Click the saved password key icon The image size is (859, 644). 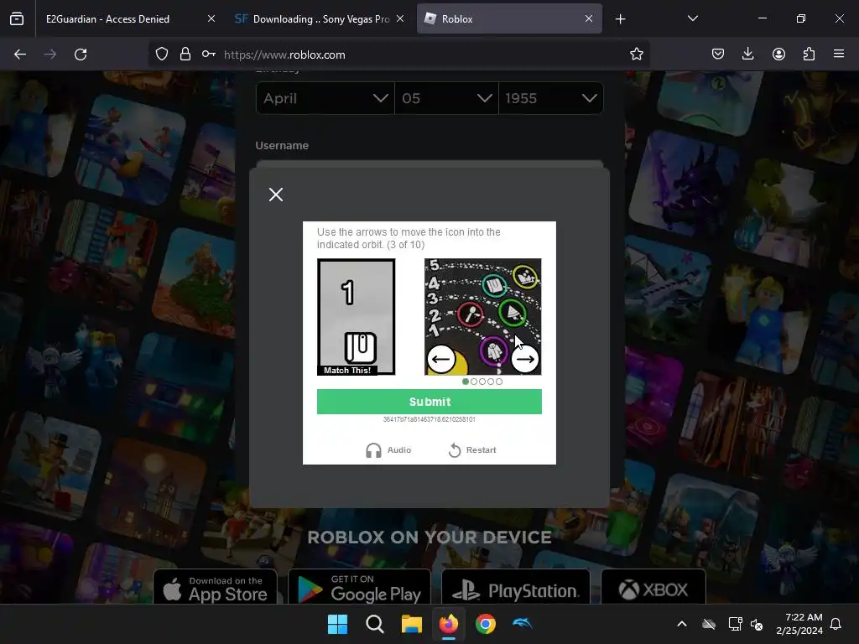pos(208,55)
